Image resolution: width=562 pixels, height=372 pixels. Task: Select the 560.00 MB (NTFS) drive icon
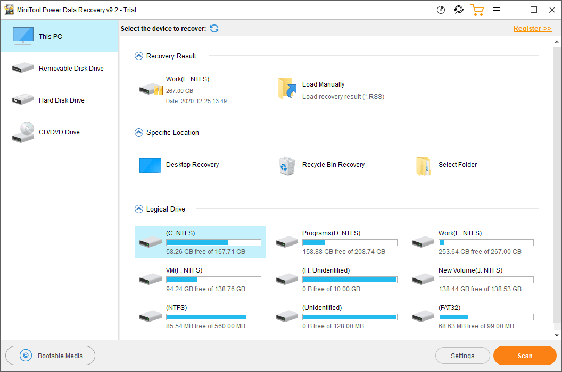151,317
